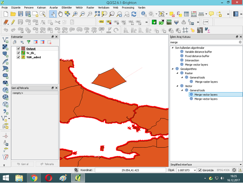This screenshot has height=185, width=243.
Task: Open the Vektör menu
Action: tap(79, 8)
